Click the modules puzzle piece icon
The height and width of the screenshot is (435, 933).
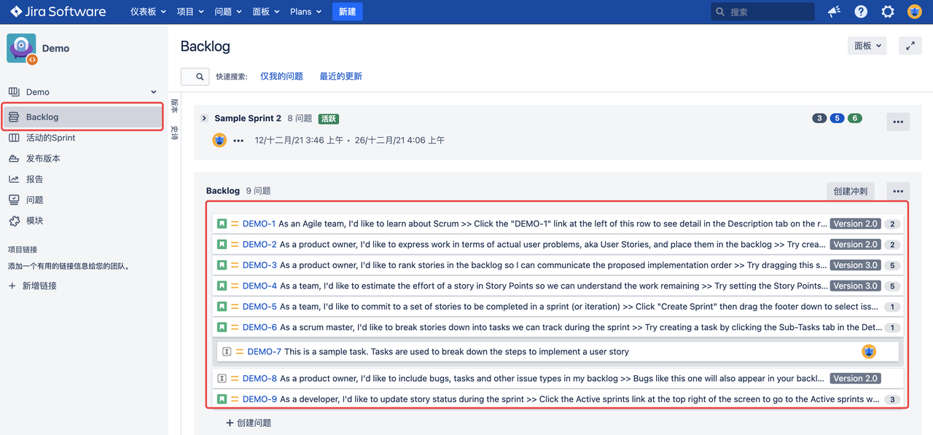(x=14, y=221)
